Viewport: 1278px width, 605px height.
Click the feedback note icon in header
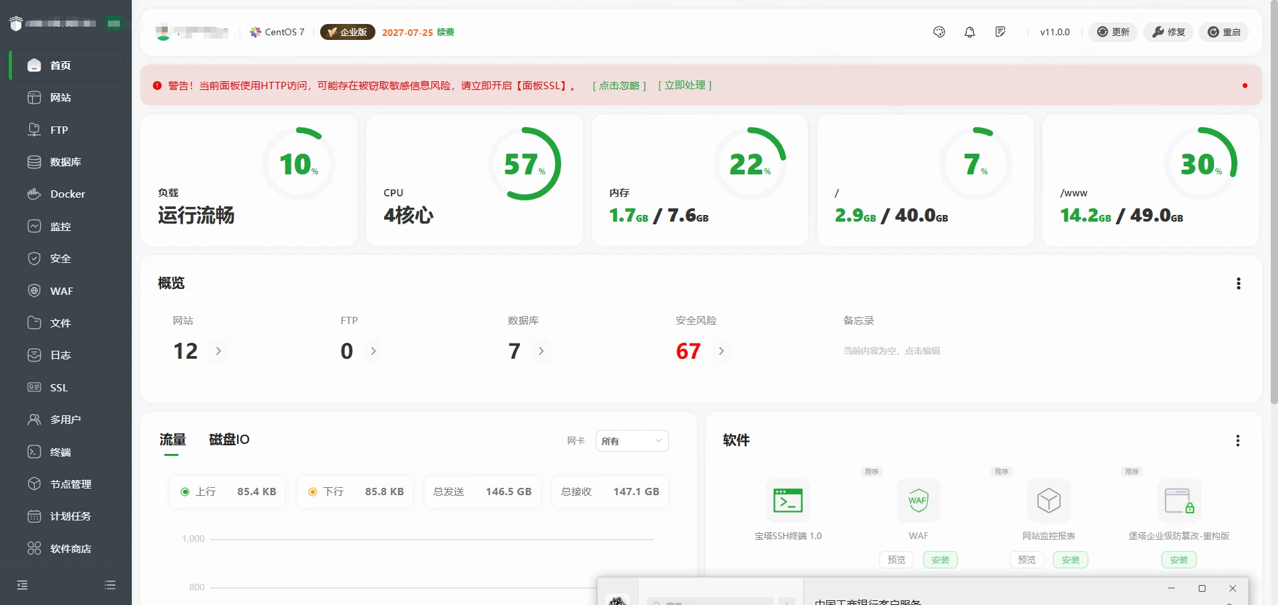click(x=1000, y=32)
